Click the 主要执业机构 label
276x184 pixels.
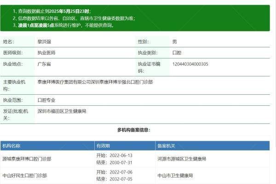click(14, 86)
